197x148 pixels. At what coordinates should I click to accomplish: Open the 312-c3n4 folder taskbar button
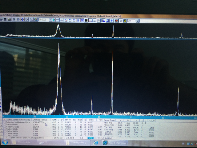(x=24, y=142)
